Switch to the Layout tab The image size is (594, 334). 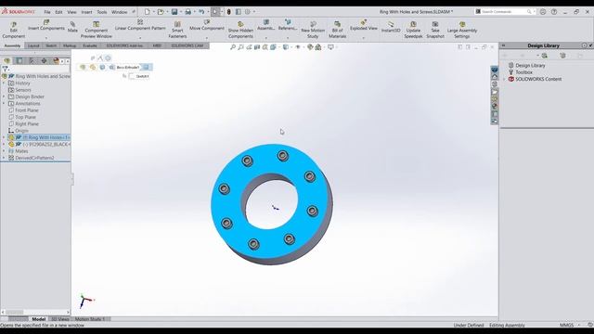pyautogui.click(x=33, y=45)
